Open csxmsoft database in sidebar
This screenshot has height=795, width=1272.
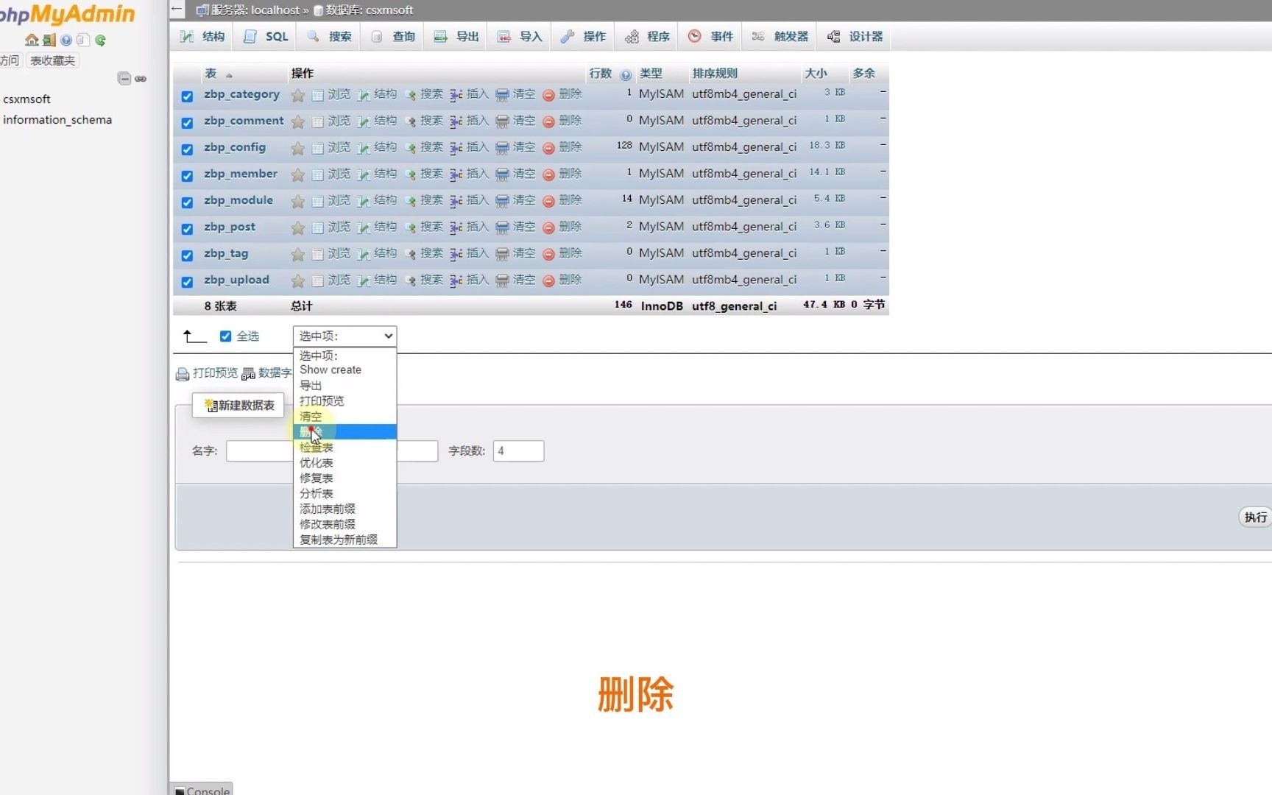[26, 99]
